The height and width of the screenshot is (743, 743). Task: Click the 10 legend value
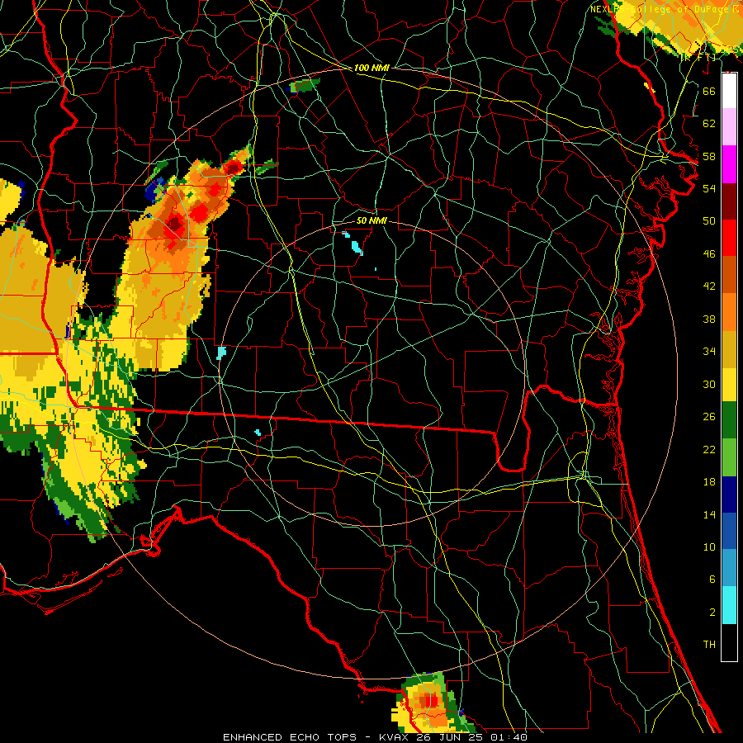click(709, 547)
